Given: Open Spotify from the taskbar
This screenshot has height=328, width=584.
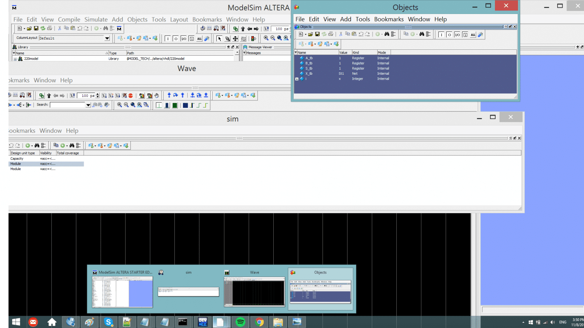Looking at the screenshot, I should 240,322.
